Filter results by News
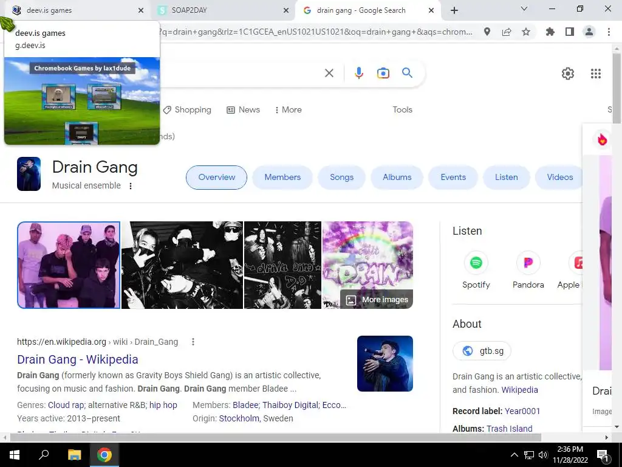Image resolution: width=622 pixels, height=467 pixels. [243, 110]
